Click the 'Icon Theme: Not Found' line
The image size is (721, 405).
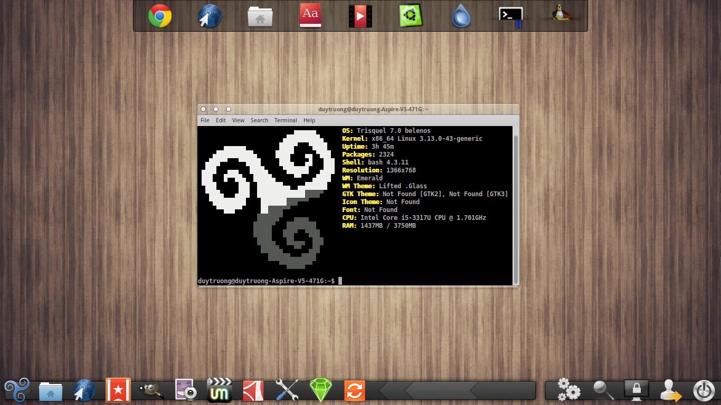(x=381, y=201)
